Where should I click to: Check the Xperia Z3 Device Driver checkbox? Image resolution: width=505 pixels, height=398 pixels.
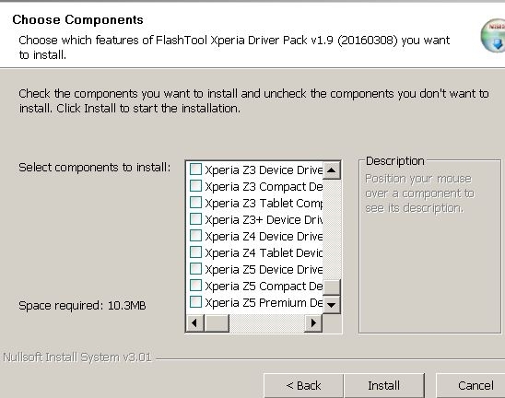pos(195,169)
